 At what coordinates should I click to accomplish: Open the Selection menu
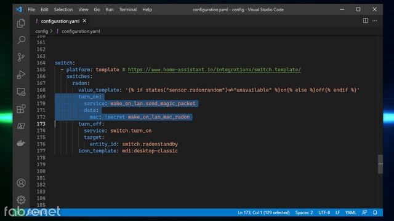click(x=63, y=10)
